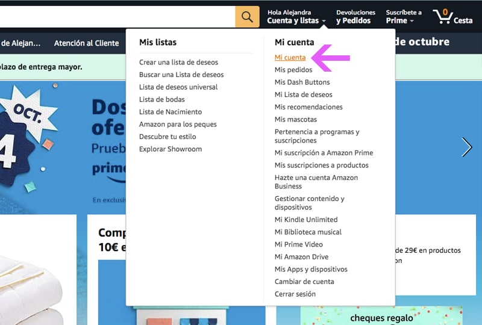Viewport: 482px width, 325px height.
Task: Open Mi suscripción a Amazon Prime
Action: pyautogui.click(x=324, y=153)
